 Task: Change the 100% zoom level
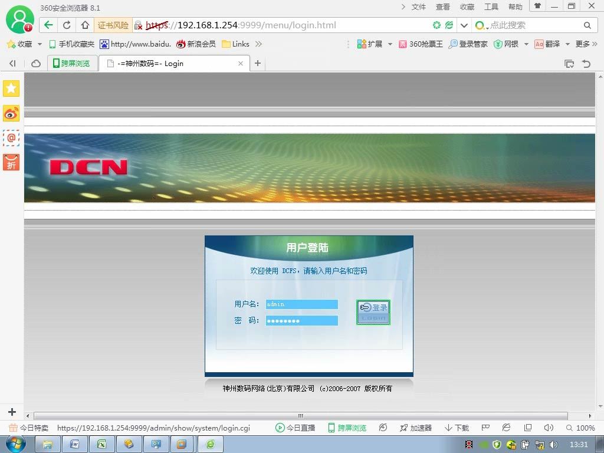pos(580,428)
